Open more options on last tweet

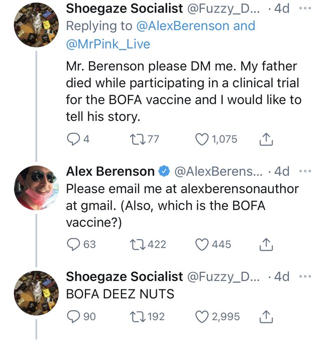(305, 276)
